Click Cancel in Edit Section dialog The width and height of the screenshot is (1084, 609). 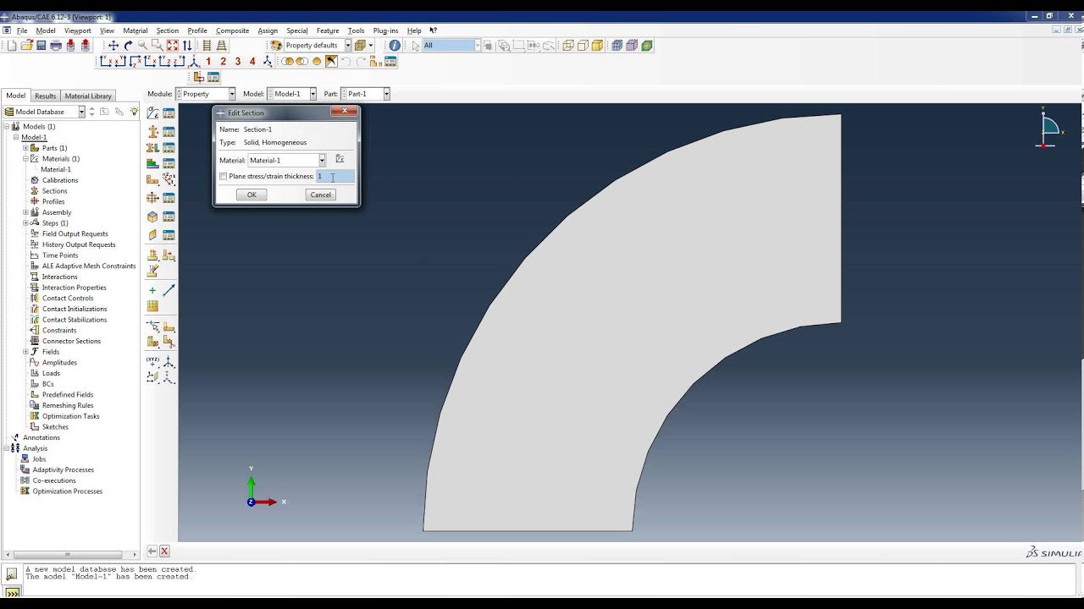tap(321, 195)
